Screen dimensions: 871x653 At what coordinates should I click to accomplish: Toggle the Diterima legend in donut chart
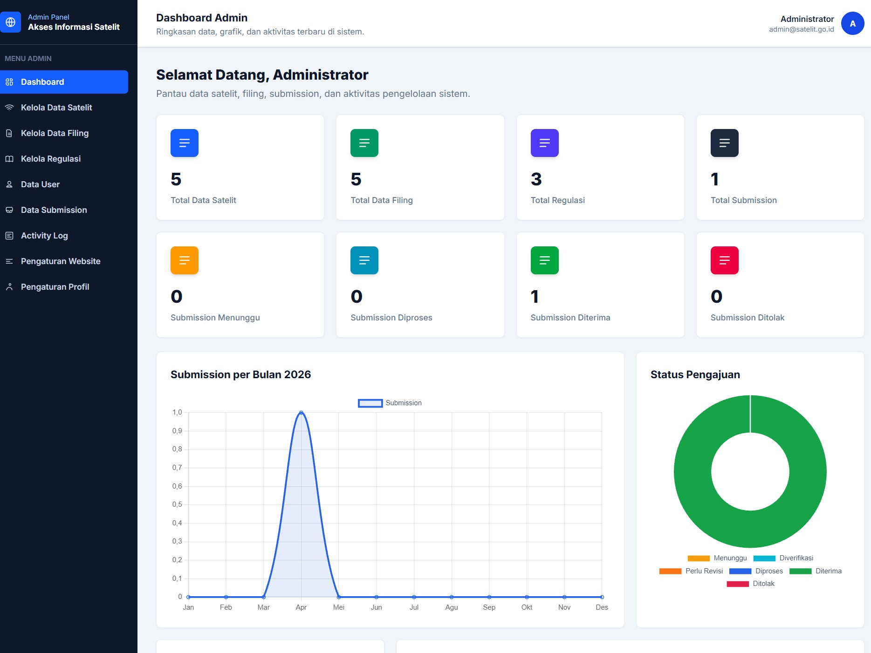(x=816, y=571)
